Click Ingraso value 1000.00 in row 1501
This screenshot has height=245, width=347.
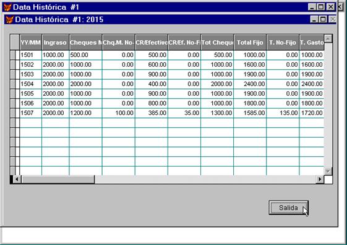tap(55, 55)
